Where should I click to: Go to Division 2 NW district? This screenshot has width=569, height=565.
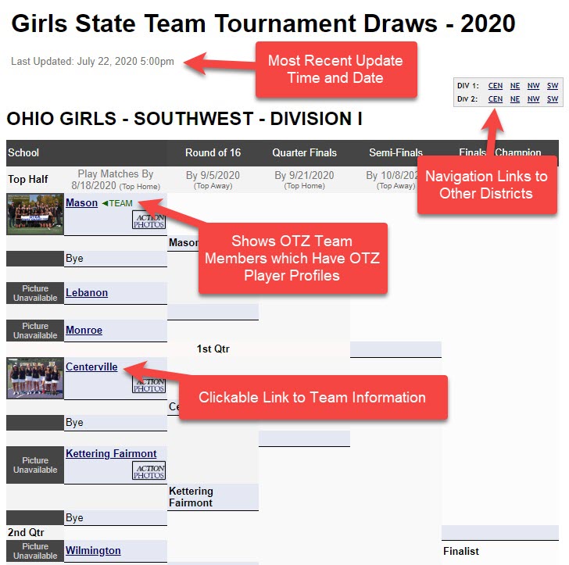coord(533,99)
